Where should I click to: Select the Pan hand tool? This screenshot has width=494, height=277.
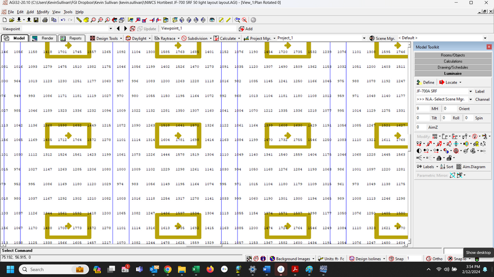point(86,20)
